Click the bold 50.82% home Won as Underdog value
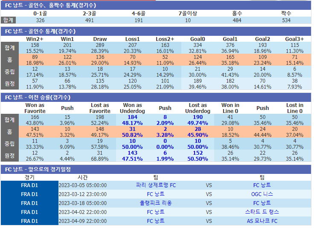 (x=132, y=135)
